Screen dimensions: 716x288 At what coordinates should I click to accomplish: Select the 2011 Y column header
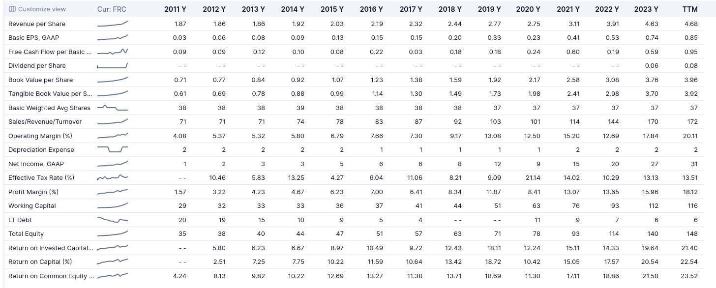[175, 9]
